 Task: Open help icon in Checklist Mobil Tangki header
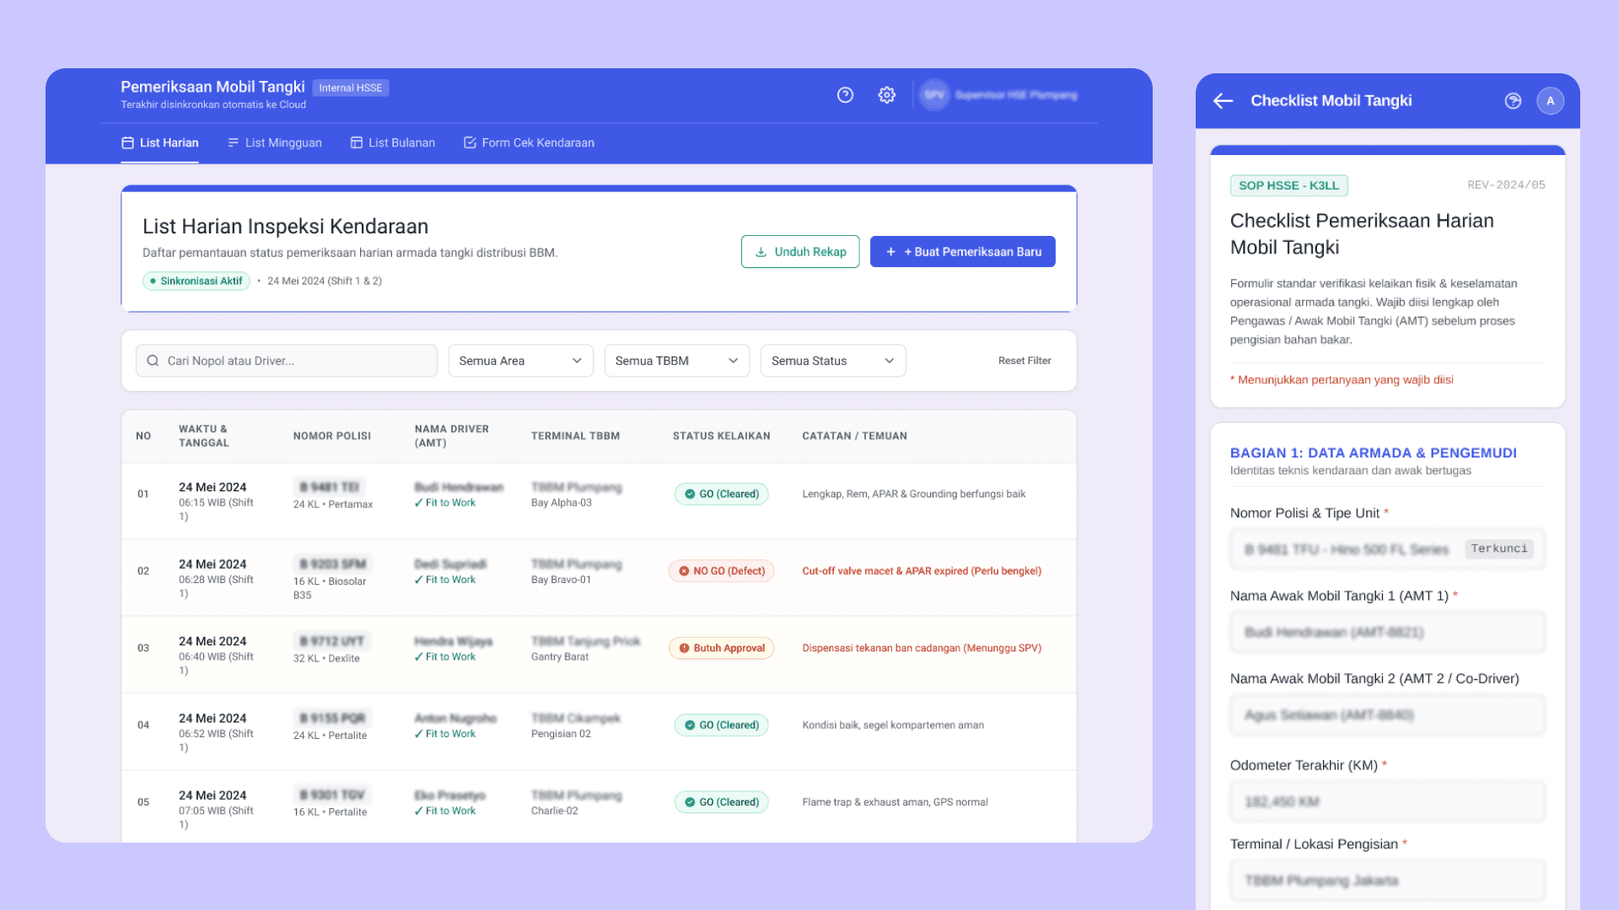point(1513,101)
